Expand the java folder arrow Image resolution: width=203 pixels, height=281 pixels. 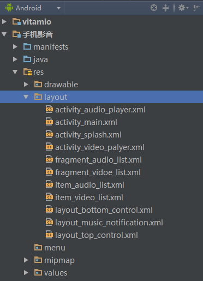[x=15, y=59]
